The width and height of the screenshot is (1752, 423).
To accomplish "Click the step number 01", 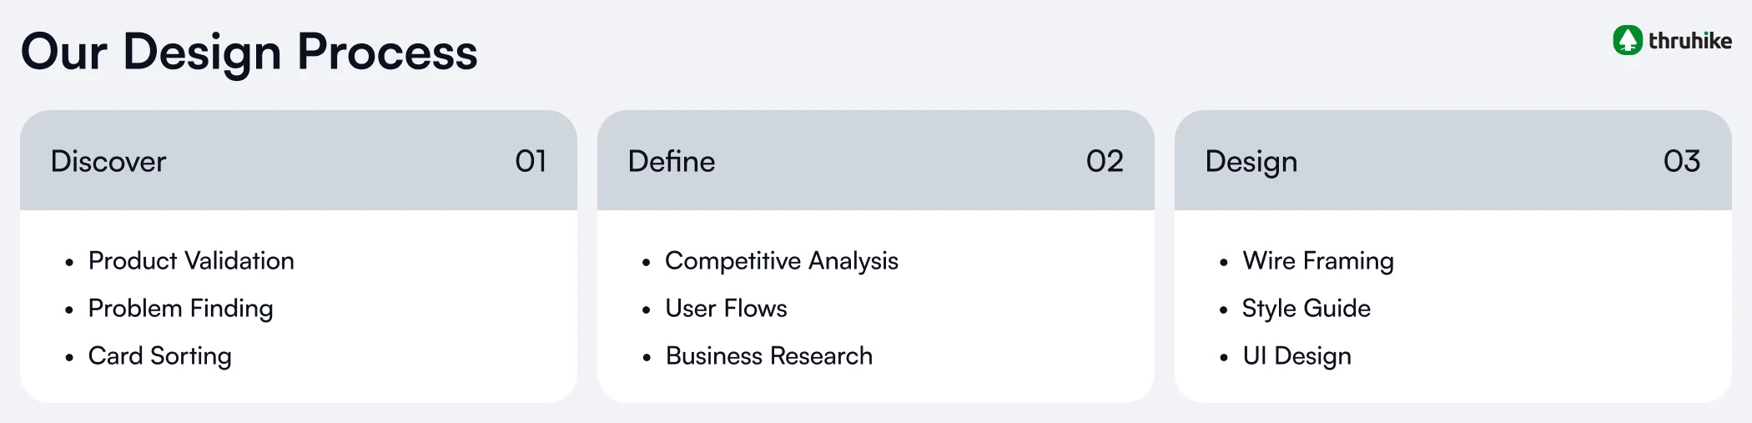I will (531, 161).
